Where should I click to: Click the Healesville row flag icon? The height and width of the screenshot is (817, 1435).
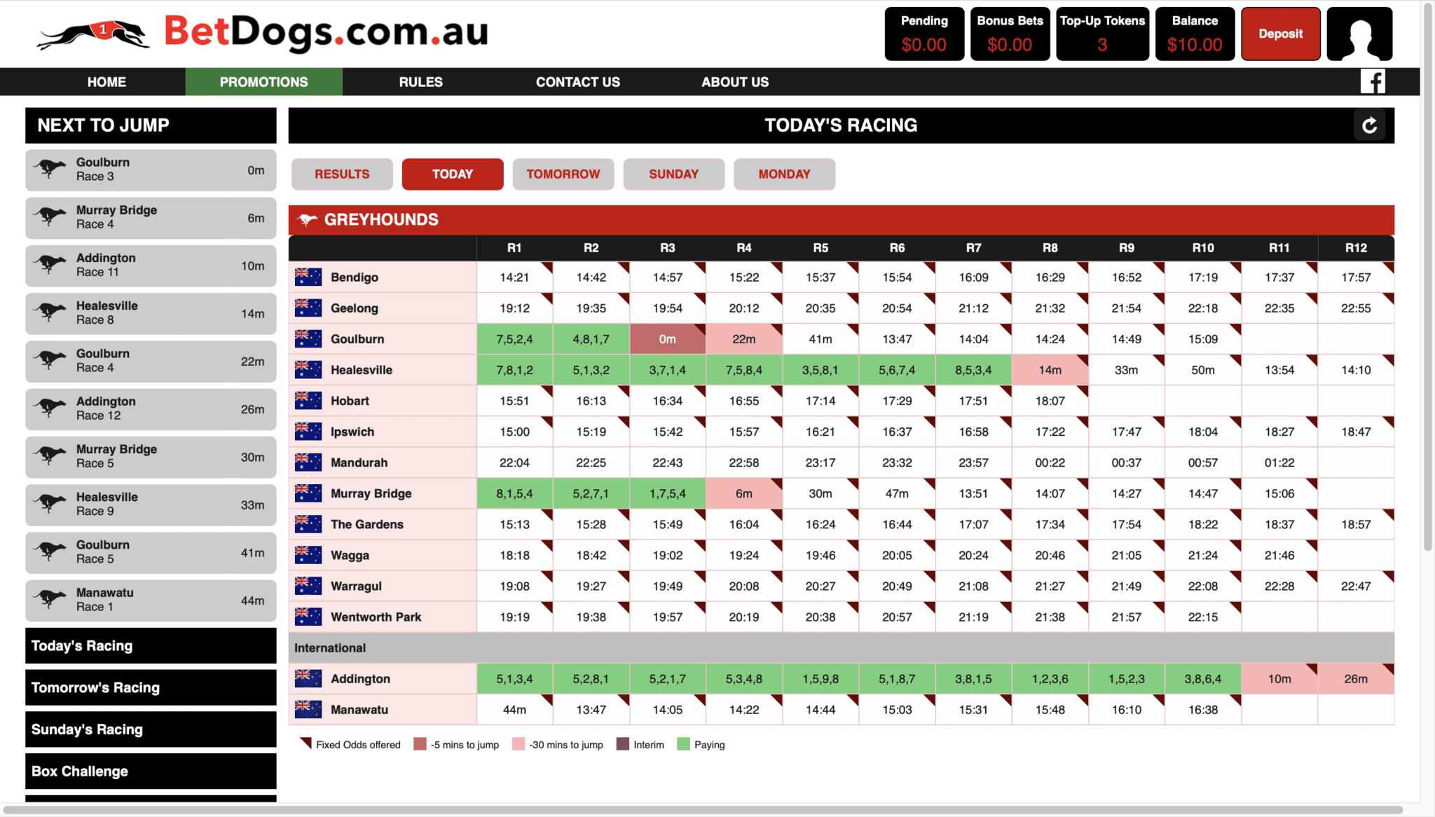click(308, 369)
